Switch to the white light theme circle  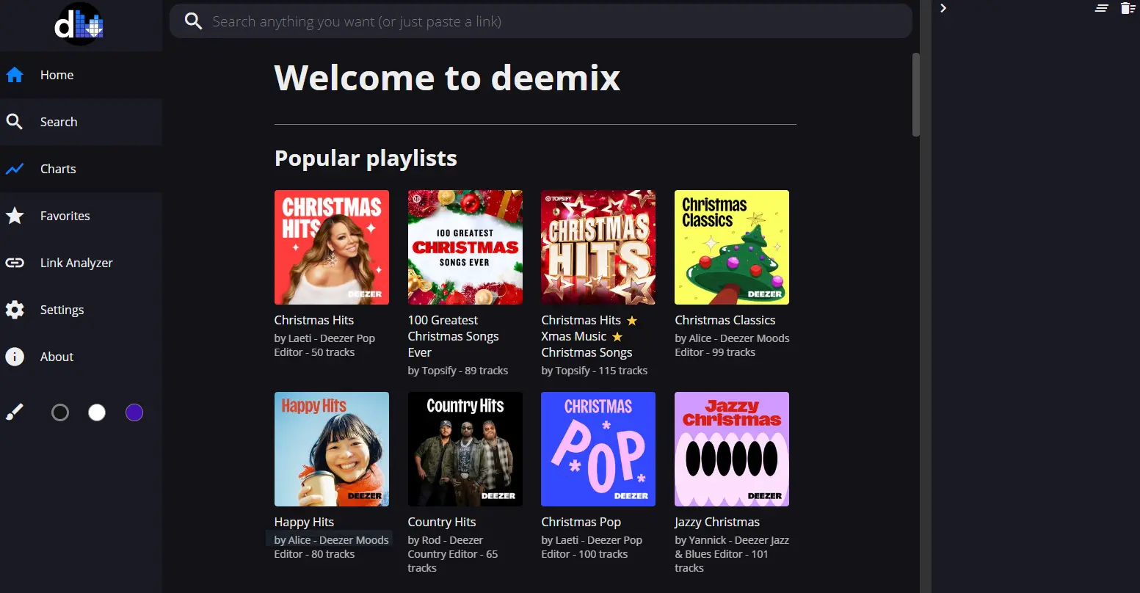point(97,412)
